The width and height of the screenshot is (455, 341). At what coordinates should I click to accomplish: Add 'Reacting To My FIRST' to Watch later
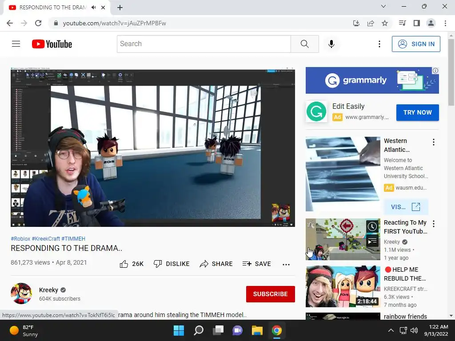point(372,226)
